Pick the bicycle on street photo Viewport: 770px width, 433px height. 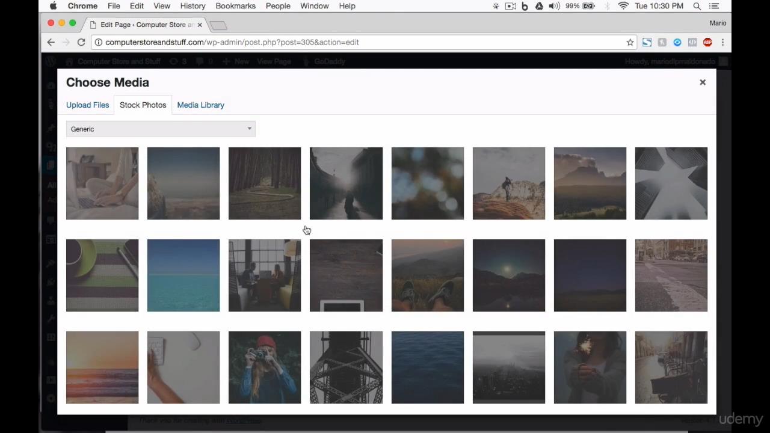click(x=671, y=367)
